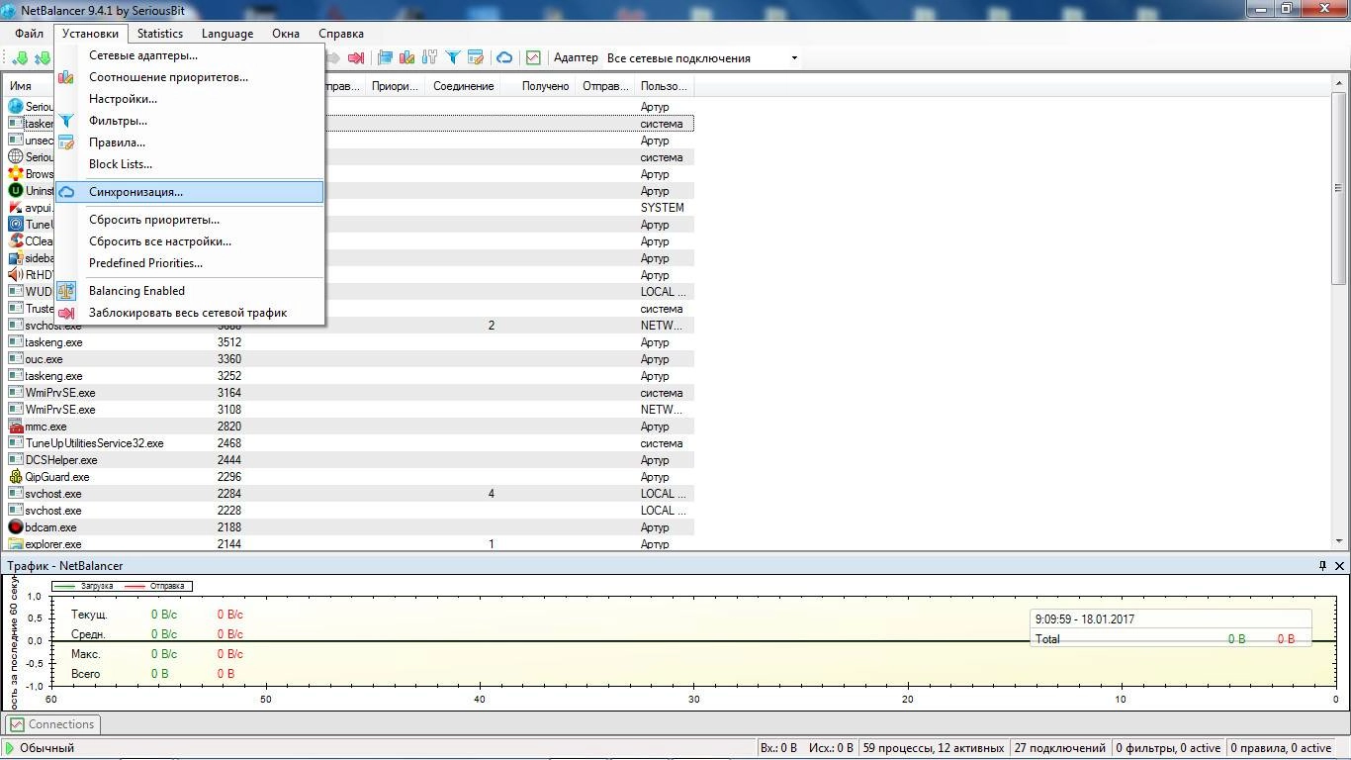1351x760 pixels.
Task: Click the 27 подключений status bar entry
Action: (1060, 748)
